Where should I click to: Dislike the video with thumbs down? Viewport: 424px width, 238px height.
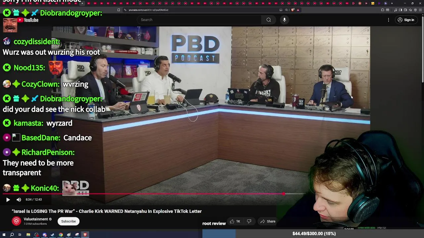tap(249, 221)
